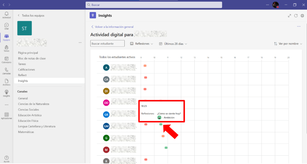Open the Calendario app icon
307x164 pixels.
tap(6, 60)
